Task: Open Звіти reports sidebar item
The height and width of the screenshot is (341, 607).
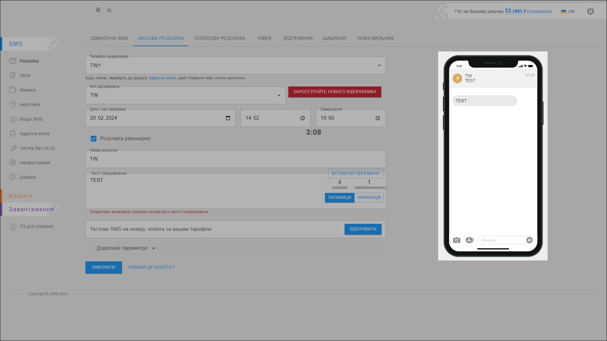Action: pos(25,75)
